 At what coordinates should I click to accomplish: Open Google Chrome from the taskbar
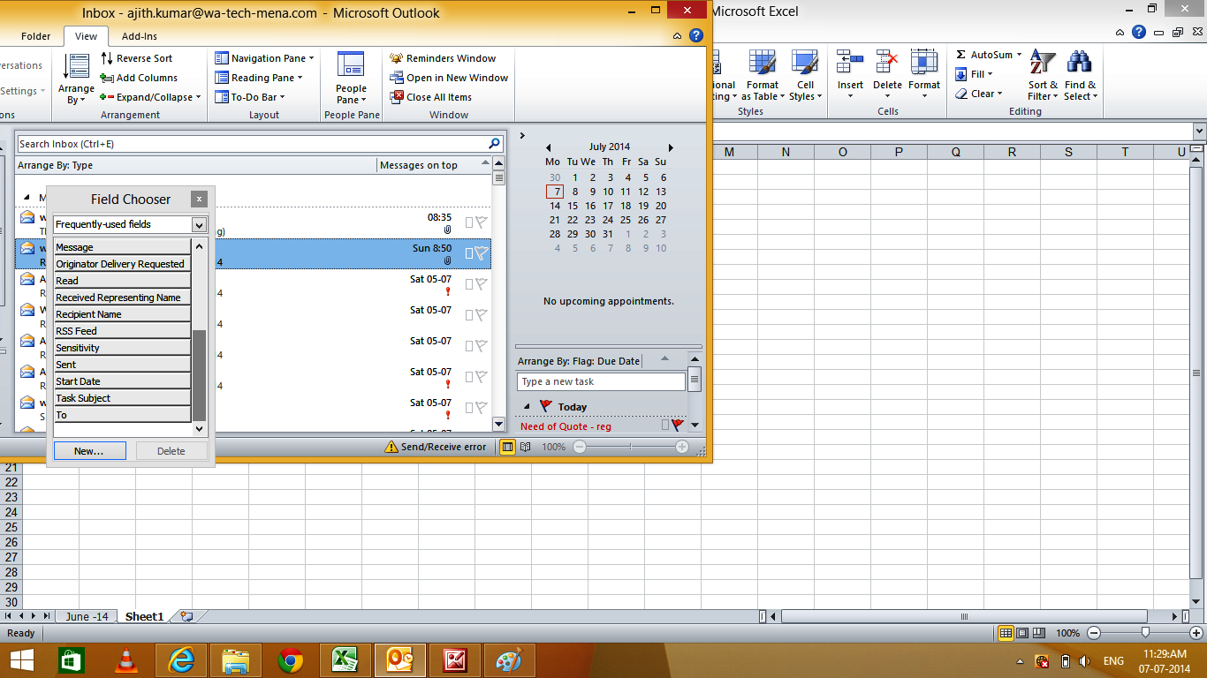(291, 660)
